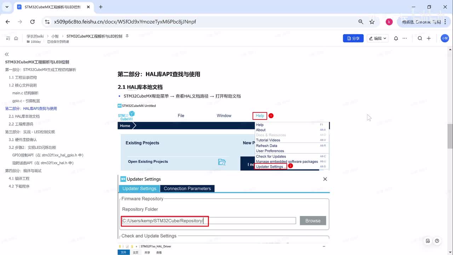Image resolution: width=453 pixels, height=255 pixels.
Task: Pin the document with the pin icon
Action: tap(127, 36)
